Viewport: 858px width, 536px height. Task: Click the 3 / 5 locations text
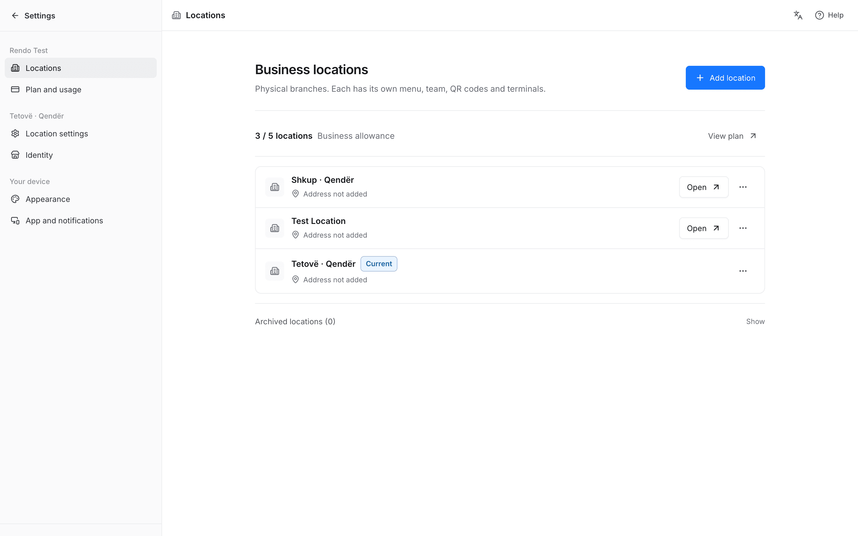[x=284, y=136]
